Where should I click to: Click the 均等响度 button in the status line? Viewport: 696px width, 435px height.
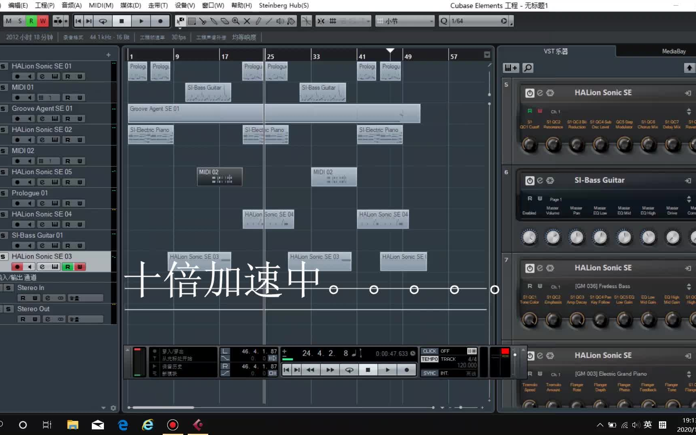click(245, 37)
